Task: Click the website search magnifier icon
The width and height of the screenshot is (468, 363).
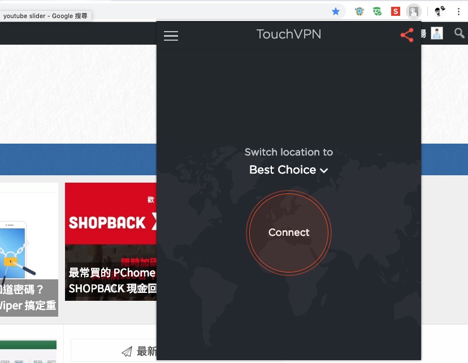Action: click(x=460, y=33)
